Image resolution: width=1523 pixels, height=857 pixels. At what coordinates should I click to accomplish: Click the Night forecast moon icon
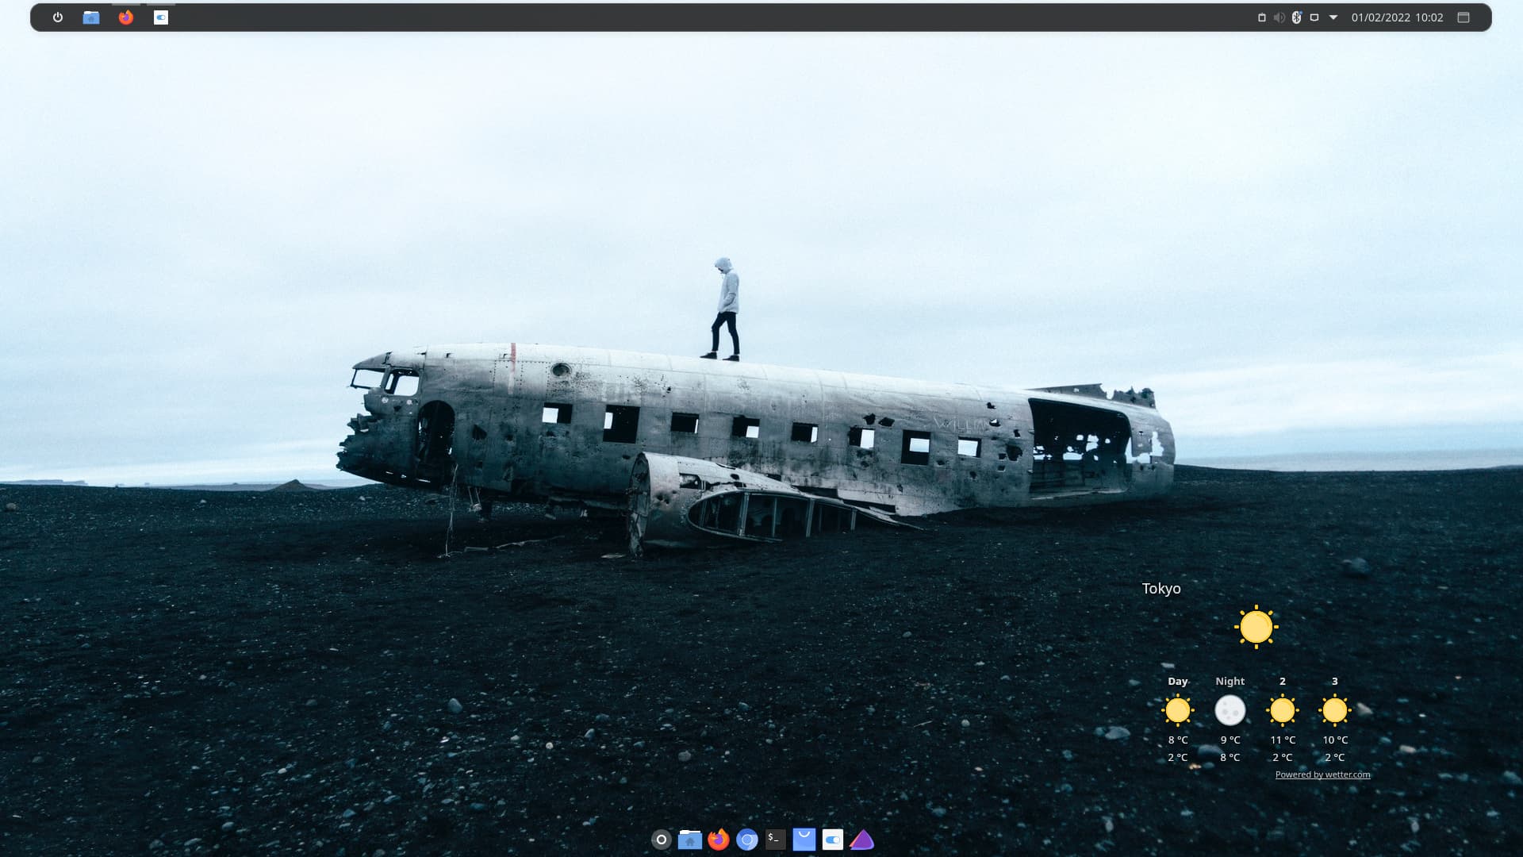[1230, 710]
